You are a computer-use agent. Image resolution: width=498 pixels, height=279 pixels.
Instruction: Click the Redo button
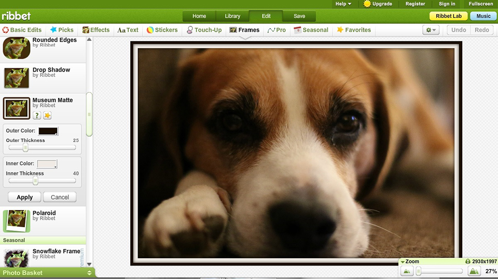482,30
